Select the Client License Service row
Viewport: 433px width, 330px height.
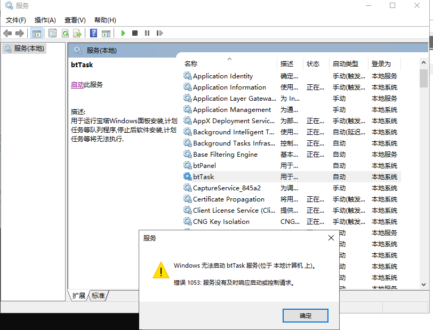pos(291,211)
